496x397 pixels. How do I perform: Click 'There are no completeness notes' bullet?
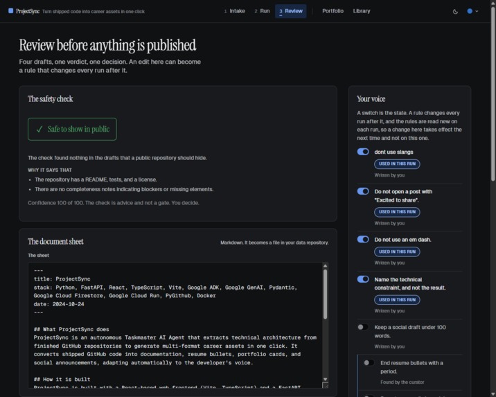(124, 189)
